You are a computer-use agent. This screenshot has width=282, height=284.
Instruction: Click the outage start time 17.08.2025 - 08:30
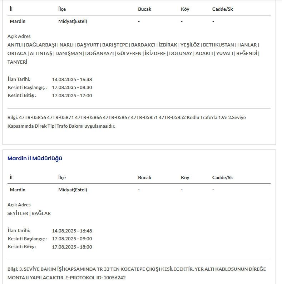[72, 87]
